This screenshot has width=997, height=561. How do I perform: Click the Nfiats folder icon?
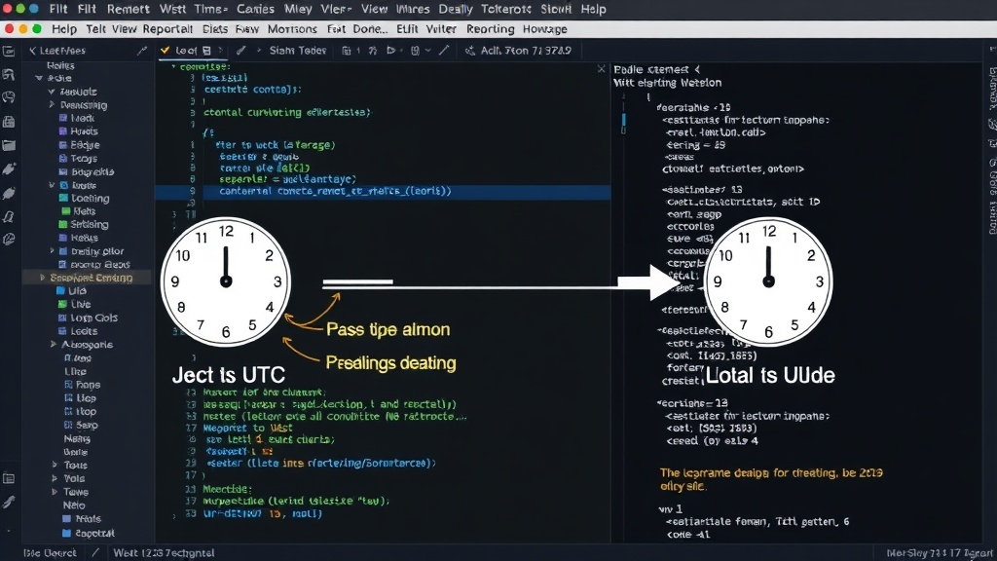tap(67, 519)
